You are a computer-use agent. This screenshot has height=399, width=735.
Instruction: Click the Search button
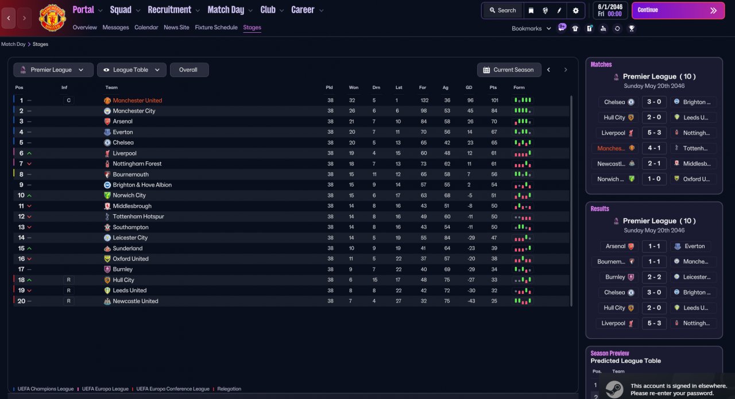502,10
